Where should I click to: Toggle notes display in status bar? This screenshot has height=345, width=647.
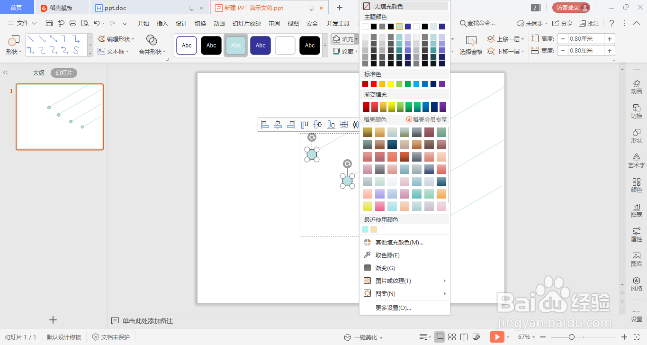click(424, 337)
